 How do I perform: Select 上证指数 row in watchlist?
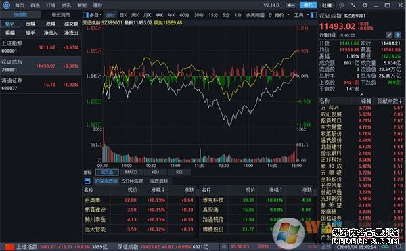[41, 47]
